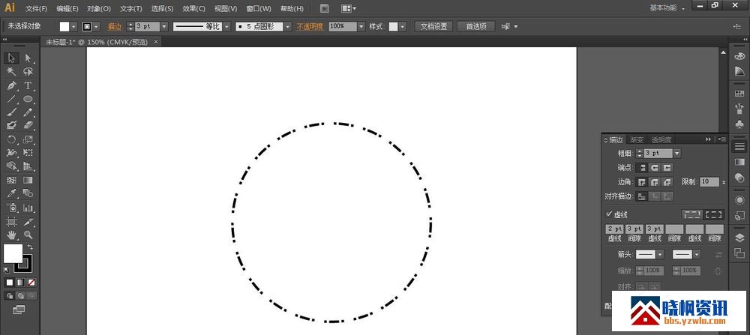Select the Slice tool
Image resolution: width=750 pixels, height=335 pixels.
(x=28, y=222)
